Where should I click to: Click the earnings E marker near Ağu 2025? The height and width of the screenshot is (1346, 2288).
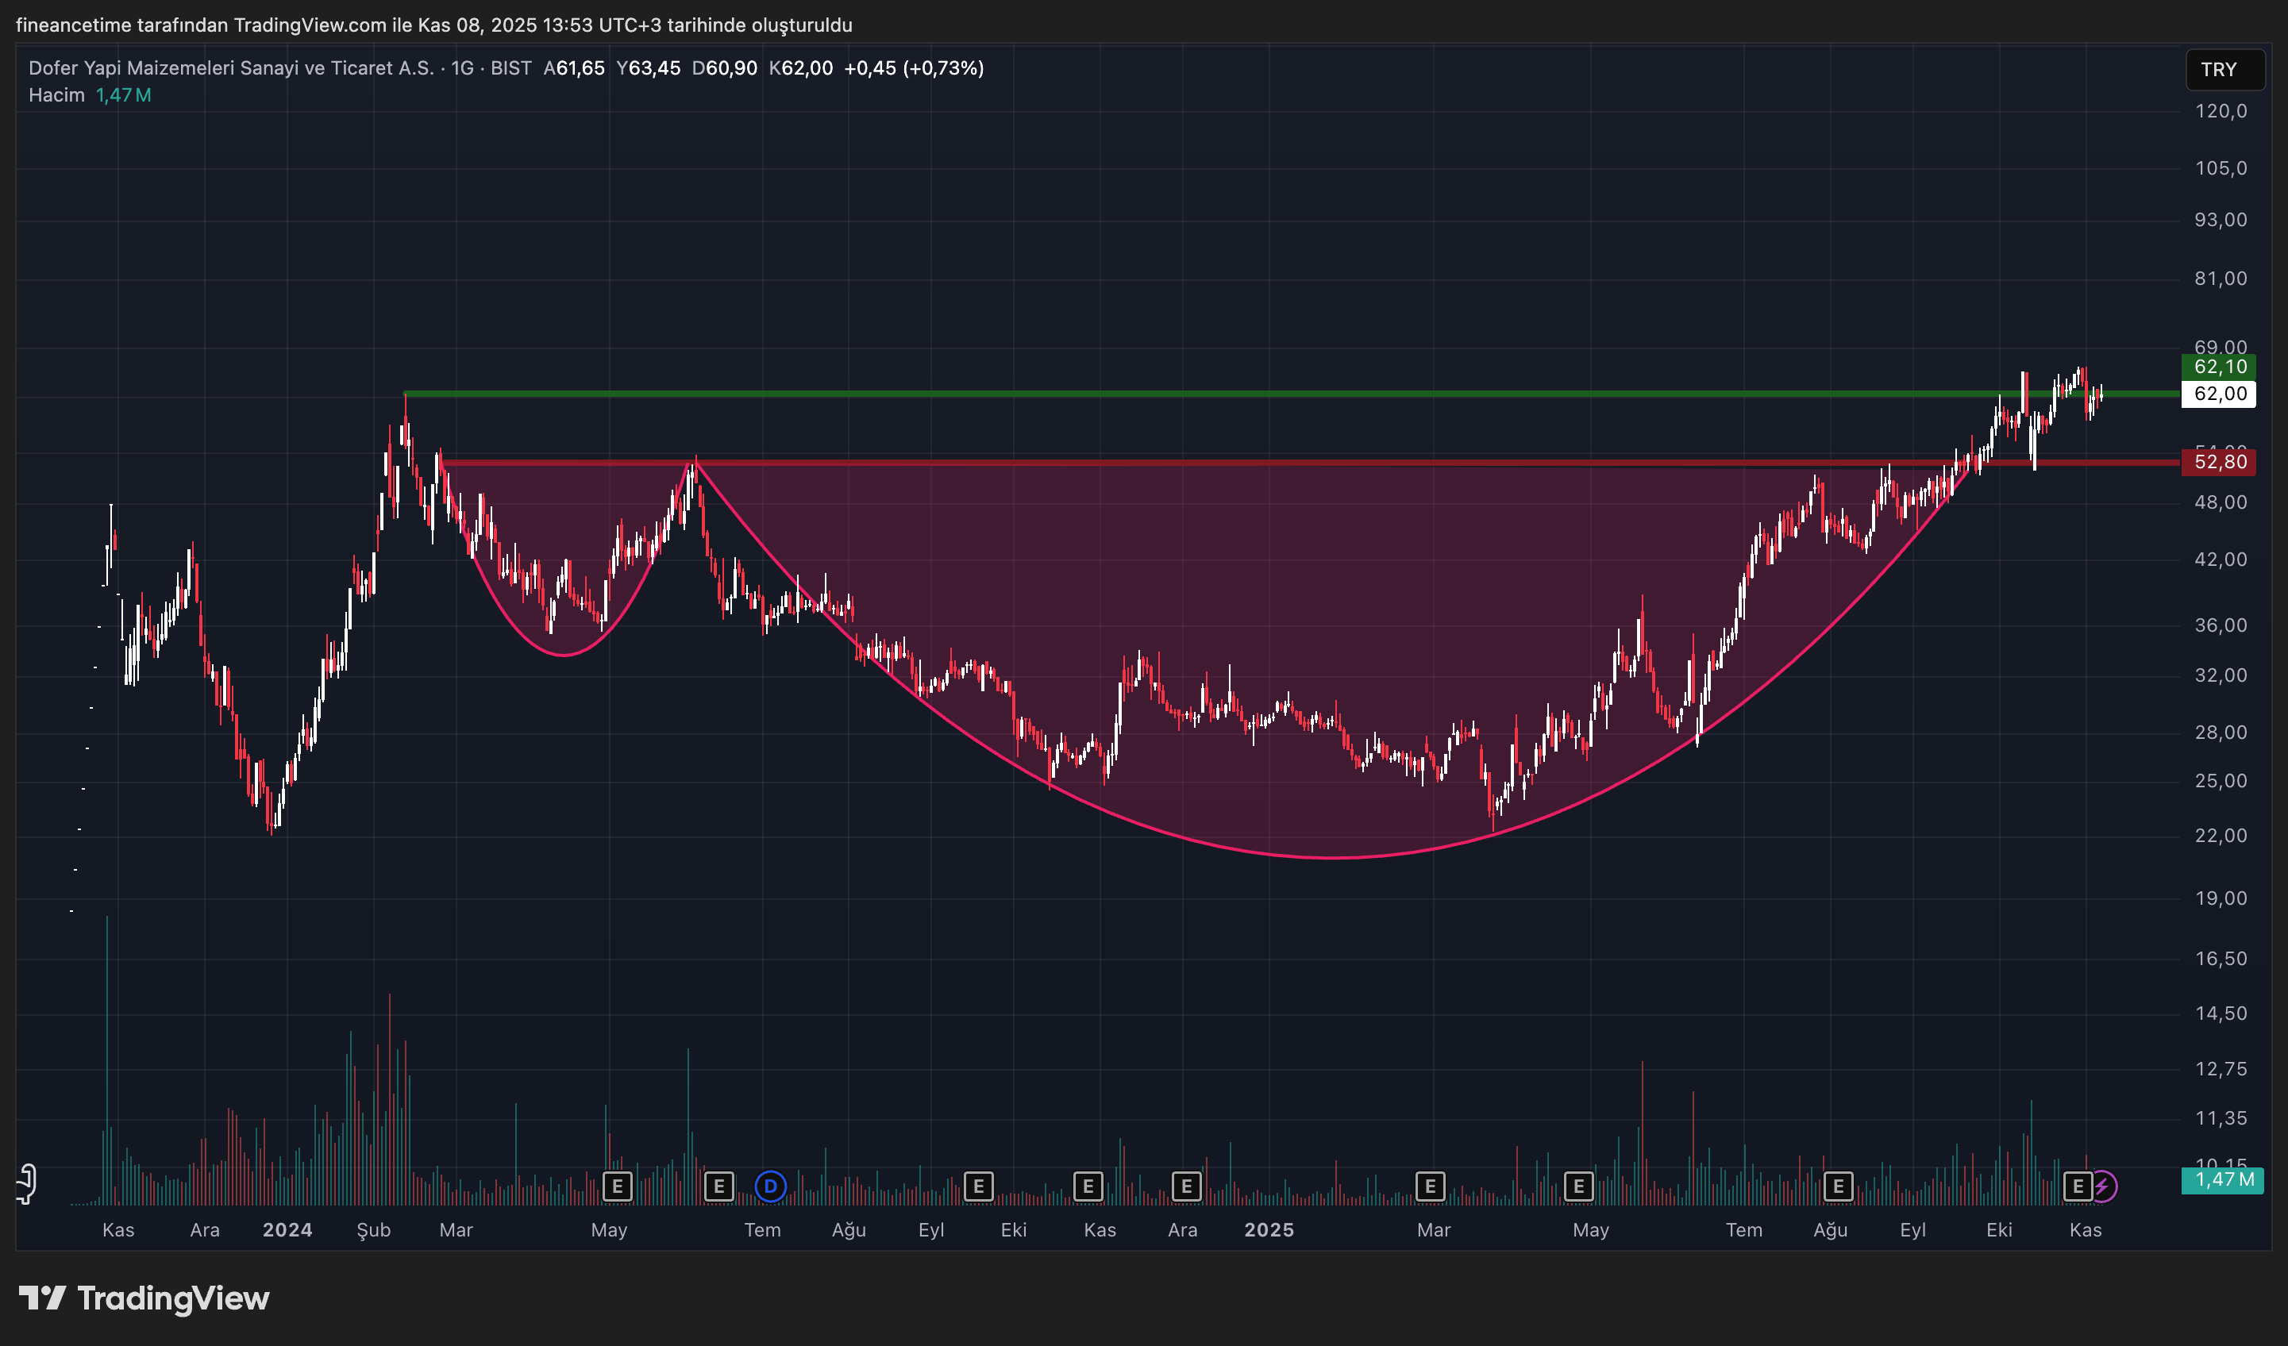point(1839,1186)
